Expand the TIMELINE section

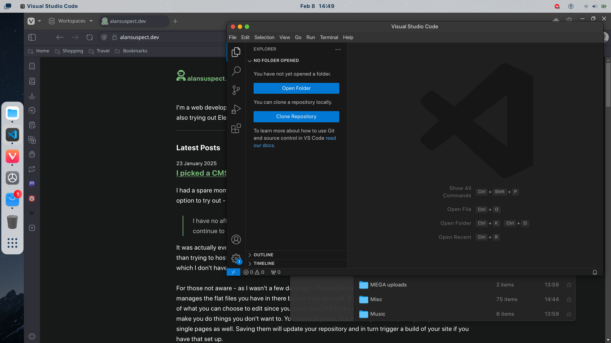coord(296,264)
